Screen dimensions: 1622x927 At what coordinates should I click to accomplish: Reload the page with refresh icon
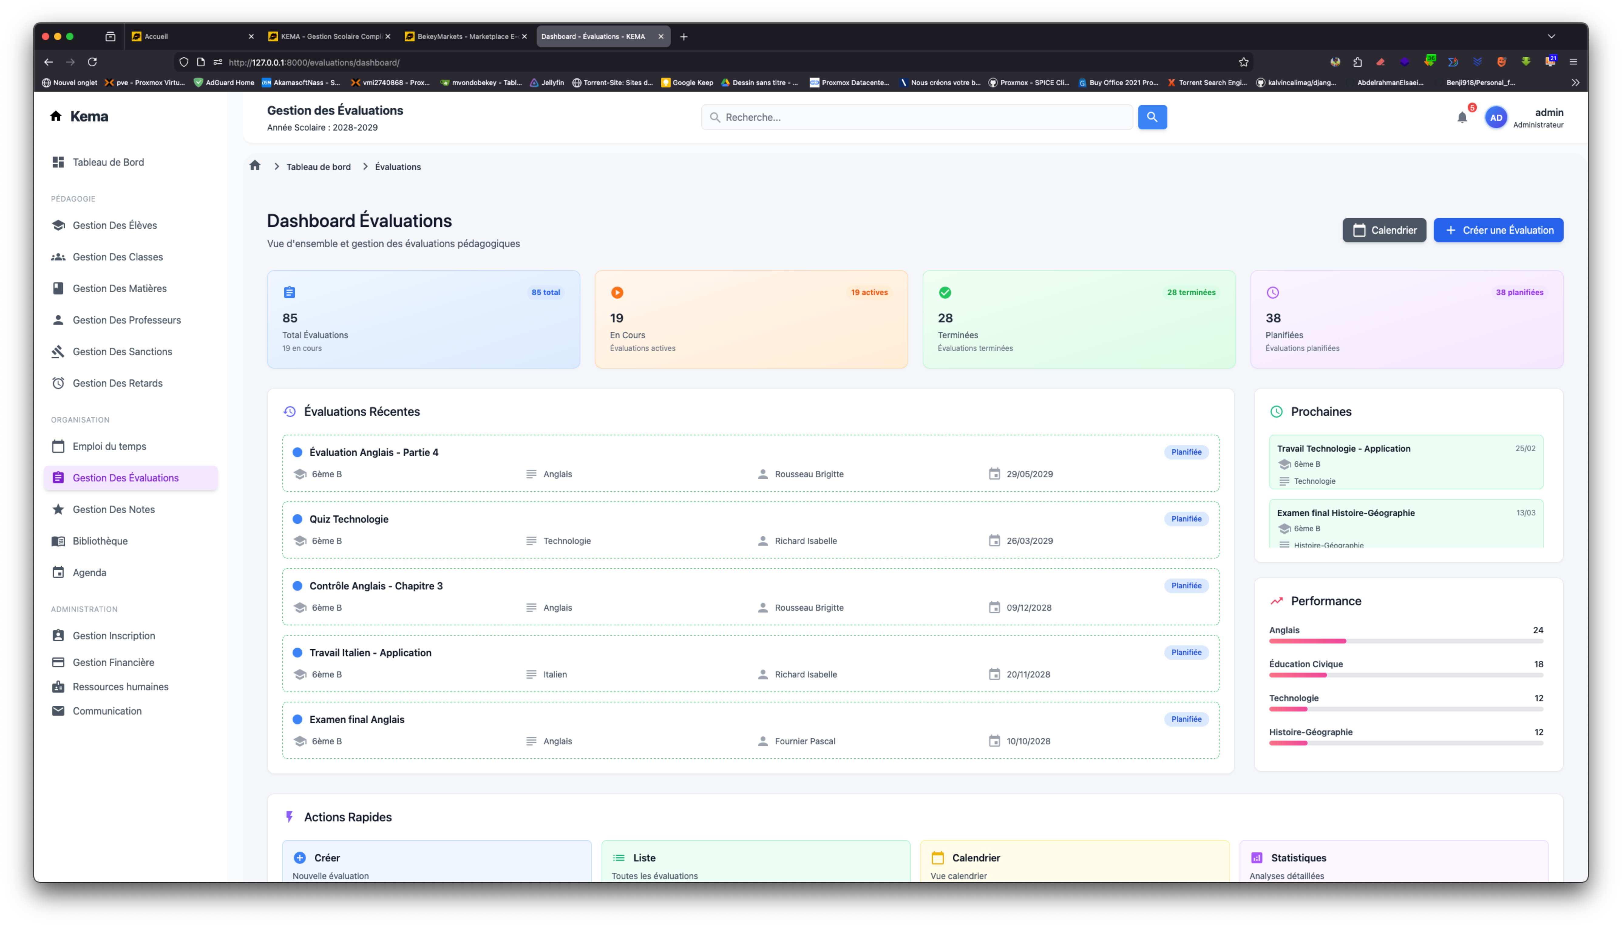click(92, 62)
